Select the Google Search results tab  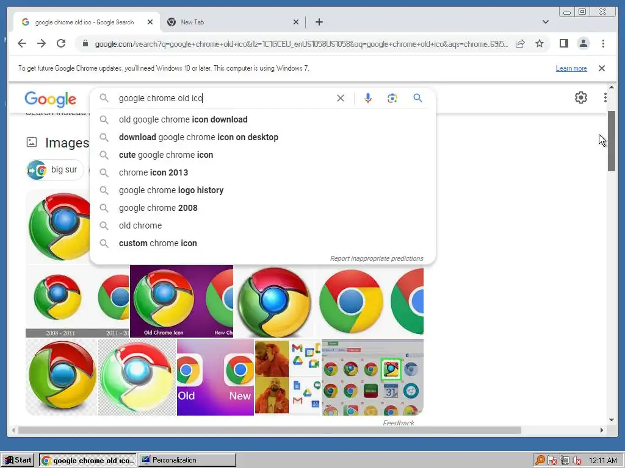pos(84,23)
